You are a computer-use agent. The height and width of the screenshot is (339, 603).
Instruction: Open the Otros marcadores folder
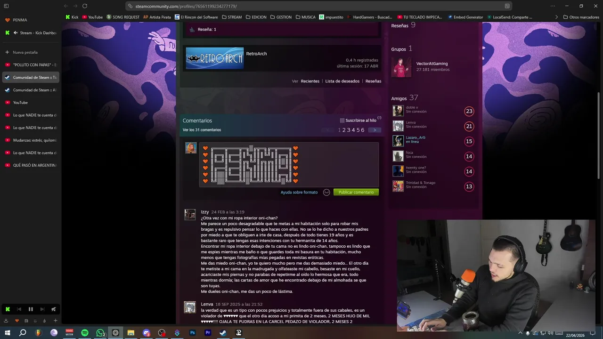click(581, 17)
